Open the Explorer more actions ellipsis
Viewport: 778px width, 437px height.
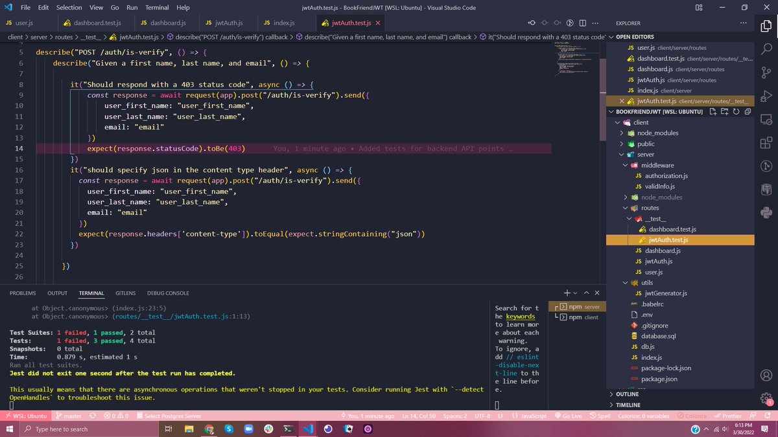coord(744,23)
